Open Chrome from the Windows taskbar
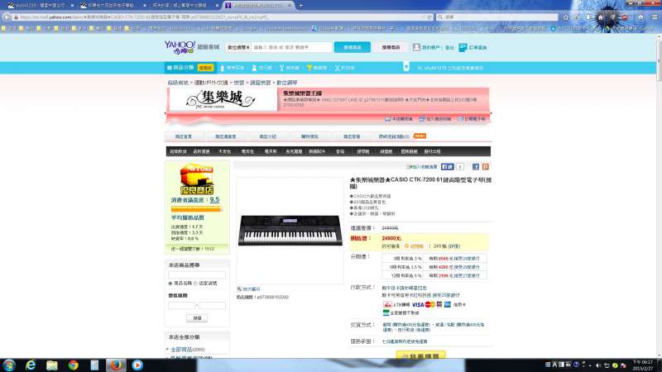 73,365
